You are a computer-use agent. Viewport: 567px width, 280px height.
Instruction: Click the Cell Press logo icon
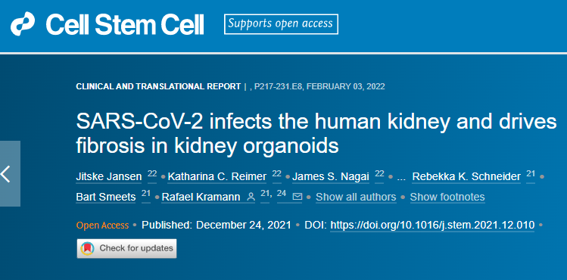click(23, 24)
